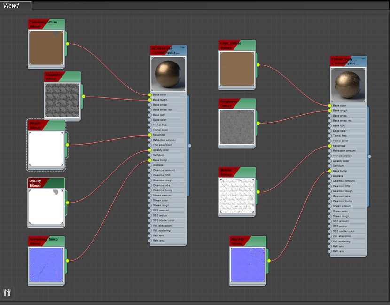Select 'Vol. absorption' slot on Accessories node
This screenshot has height=305, width=390.
tap(168, 226)
